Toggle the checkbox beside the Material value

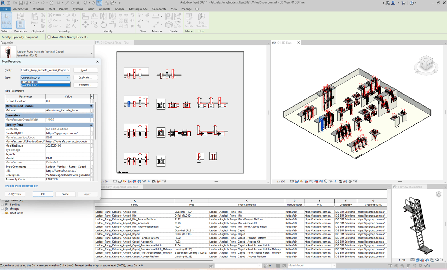pyautogui.click(x=92, y=110)
